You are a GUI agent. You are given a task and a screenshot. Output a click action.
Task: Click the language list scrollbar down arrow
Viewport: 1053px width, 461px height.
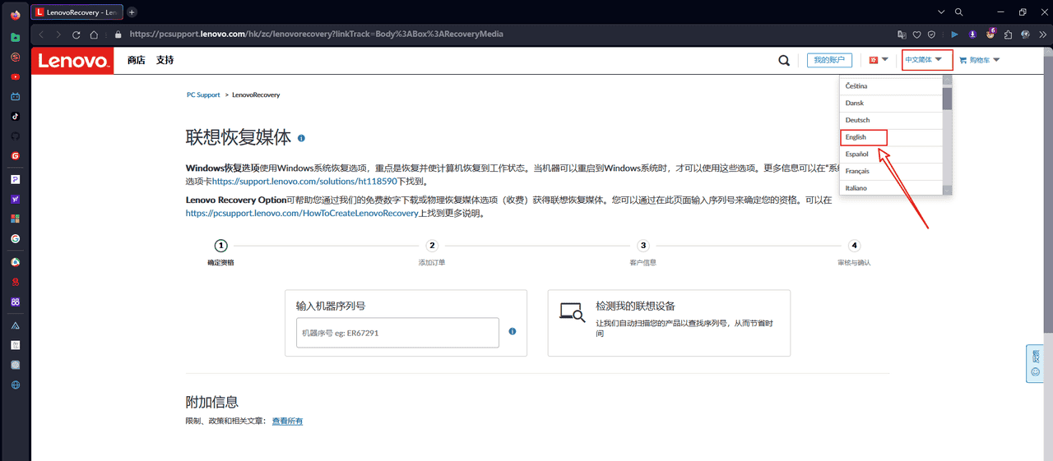point(948,190)
